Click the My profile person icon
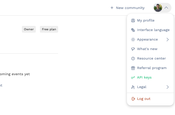The image size is (175, 115). 133,21
